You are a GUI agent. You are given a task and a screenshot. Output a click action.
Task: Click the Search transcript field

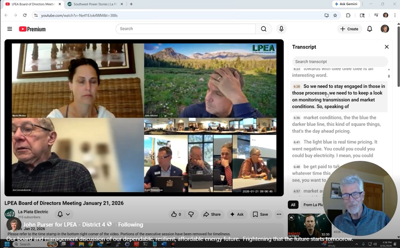point(340,61)
